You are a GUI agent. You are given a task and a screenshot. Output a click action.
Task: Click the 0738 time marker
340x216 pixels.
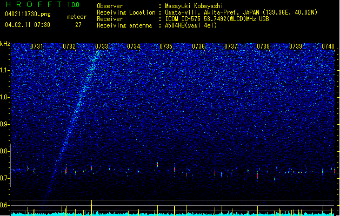tap(263, 46)
